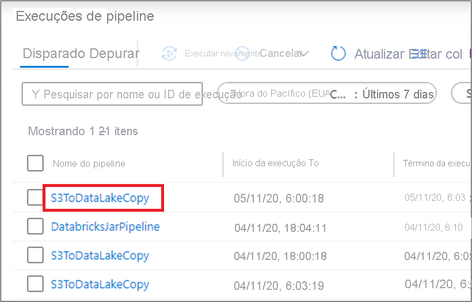
Task: Open the Últimos 7 dias range filter
Action: 397,94
